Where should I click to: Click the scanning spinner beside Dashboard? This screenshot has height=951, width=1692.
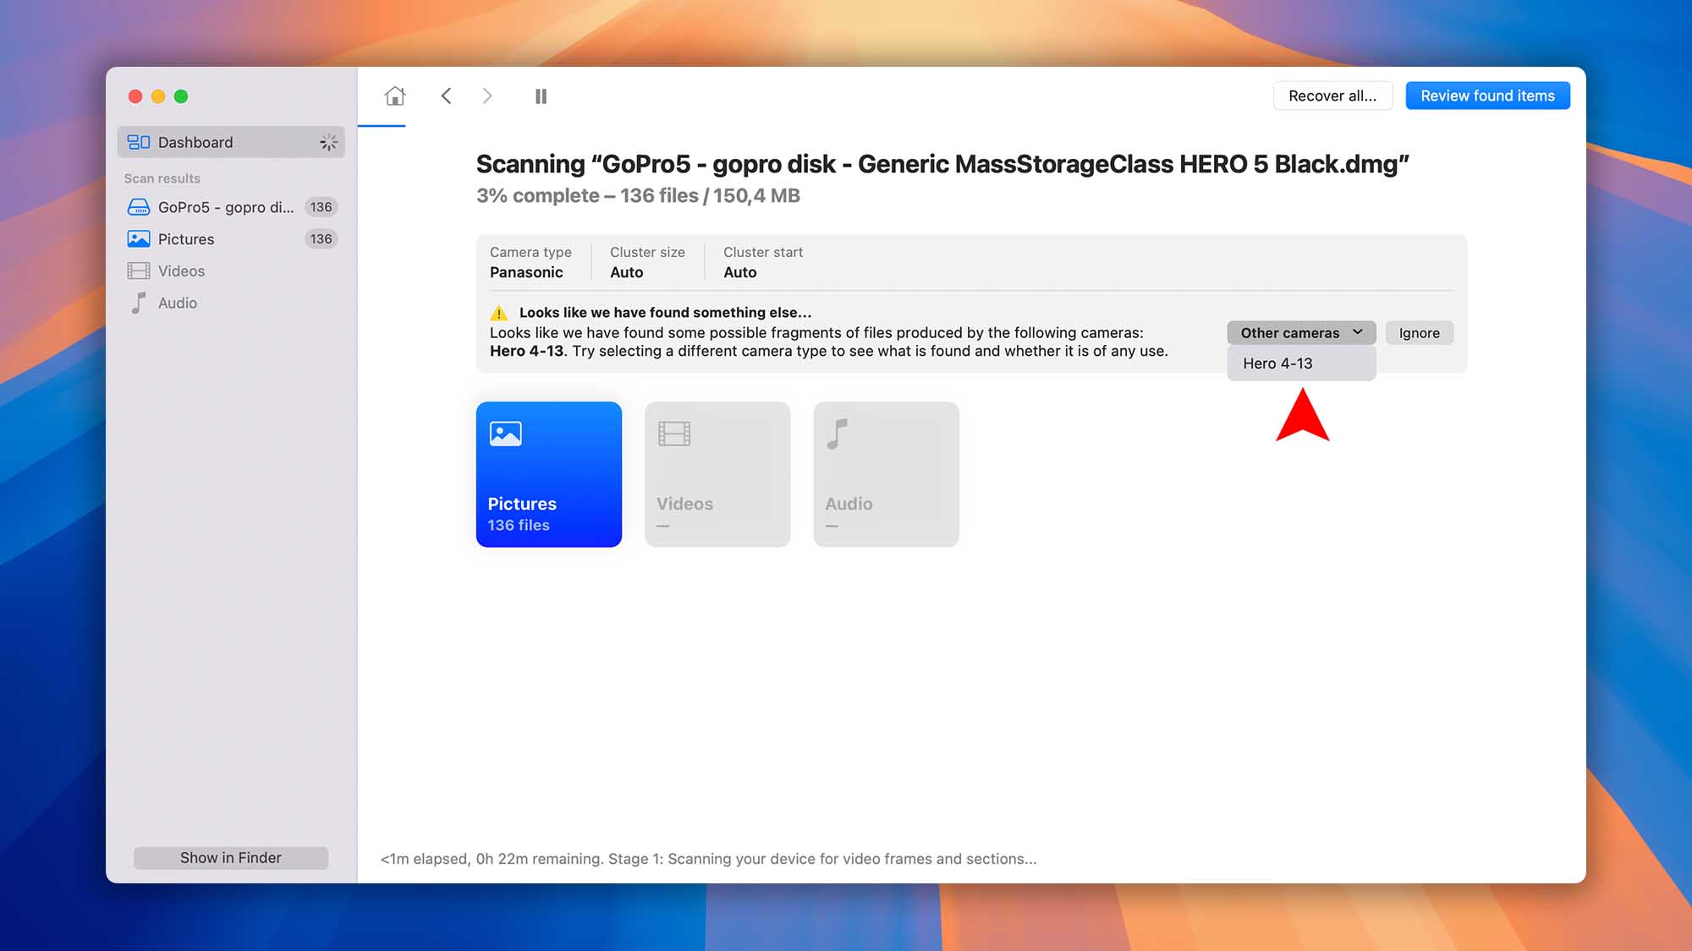[328, 142]
